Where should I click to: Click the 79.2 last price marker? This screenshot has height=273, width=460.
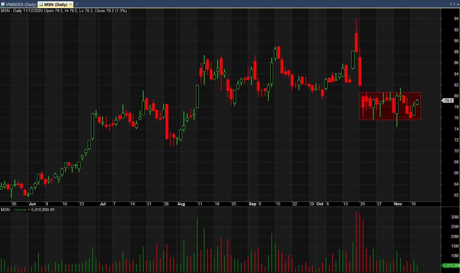[x=448, y=101]
